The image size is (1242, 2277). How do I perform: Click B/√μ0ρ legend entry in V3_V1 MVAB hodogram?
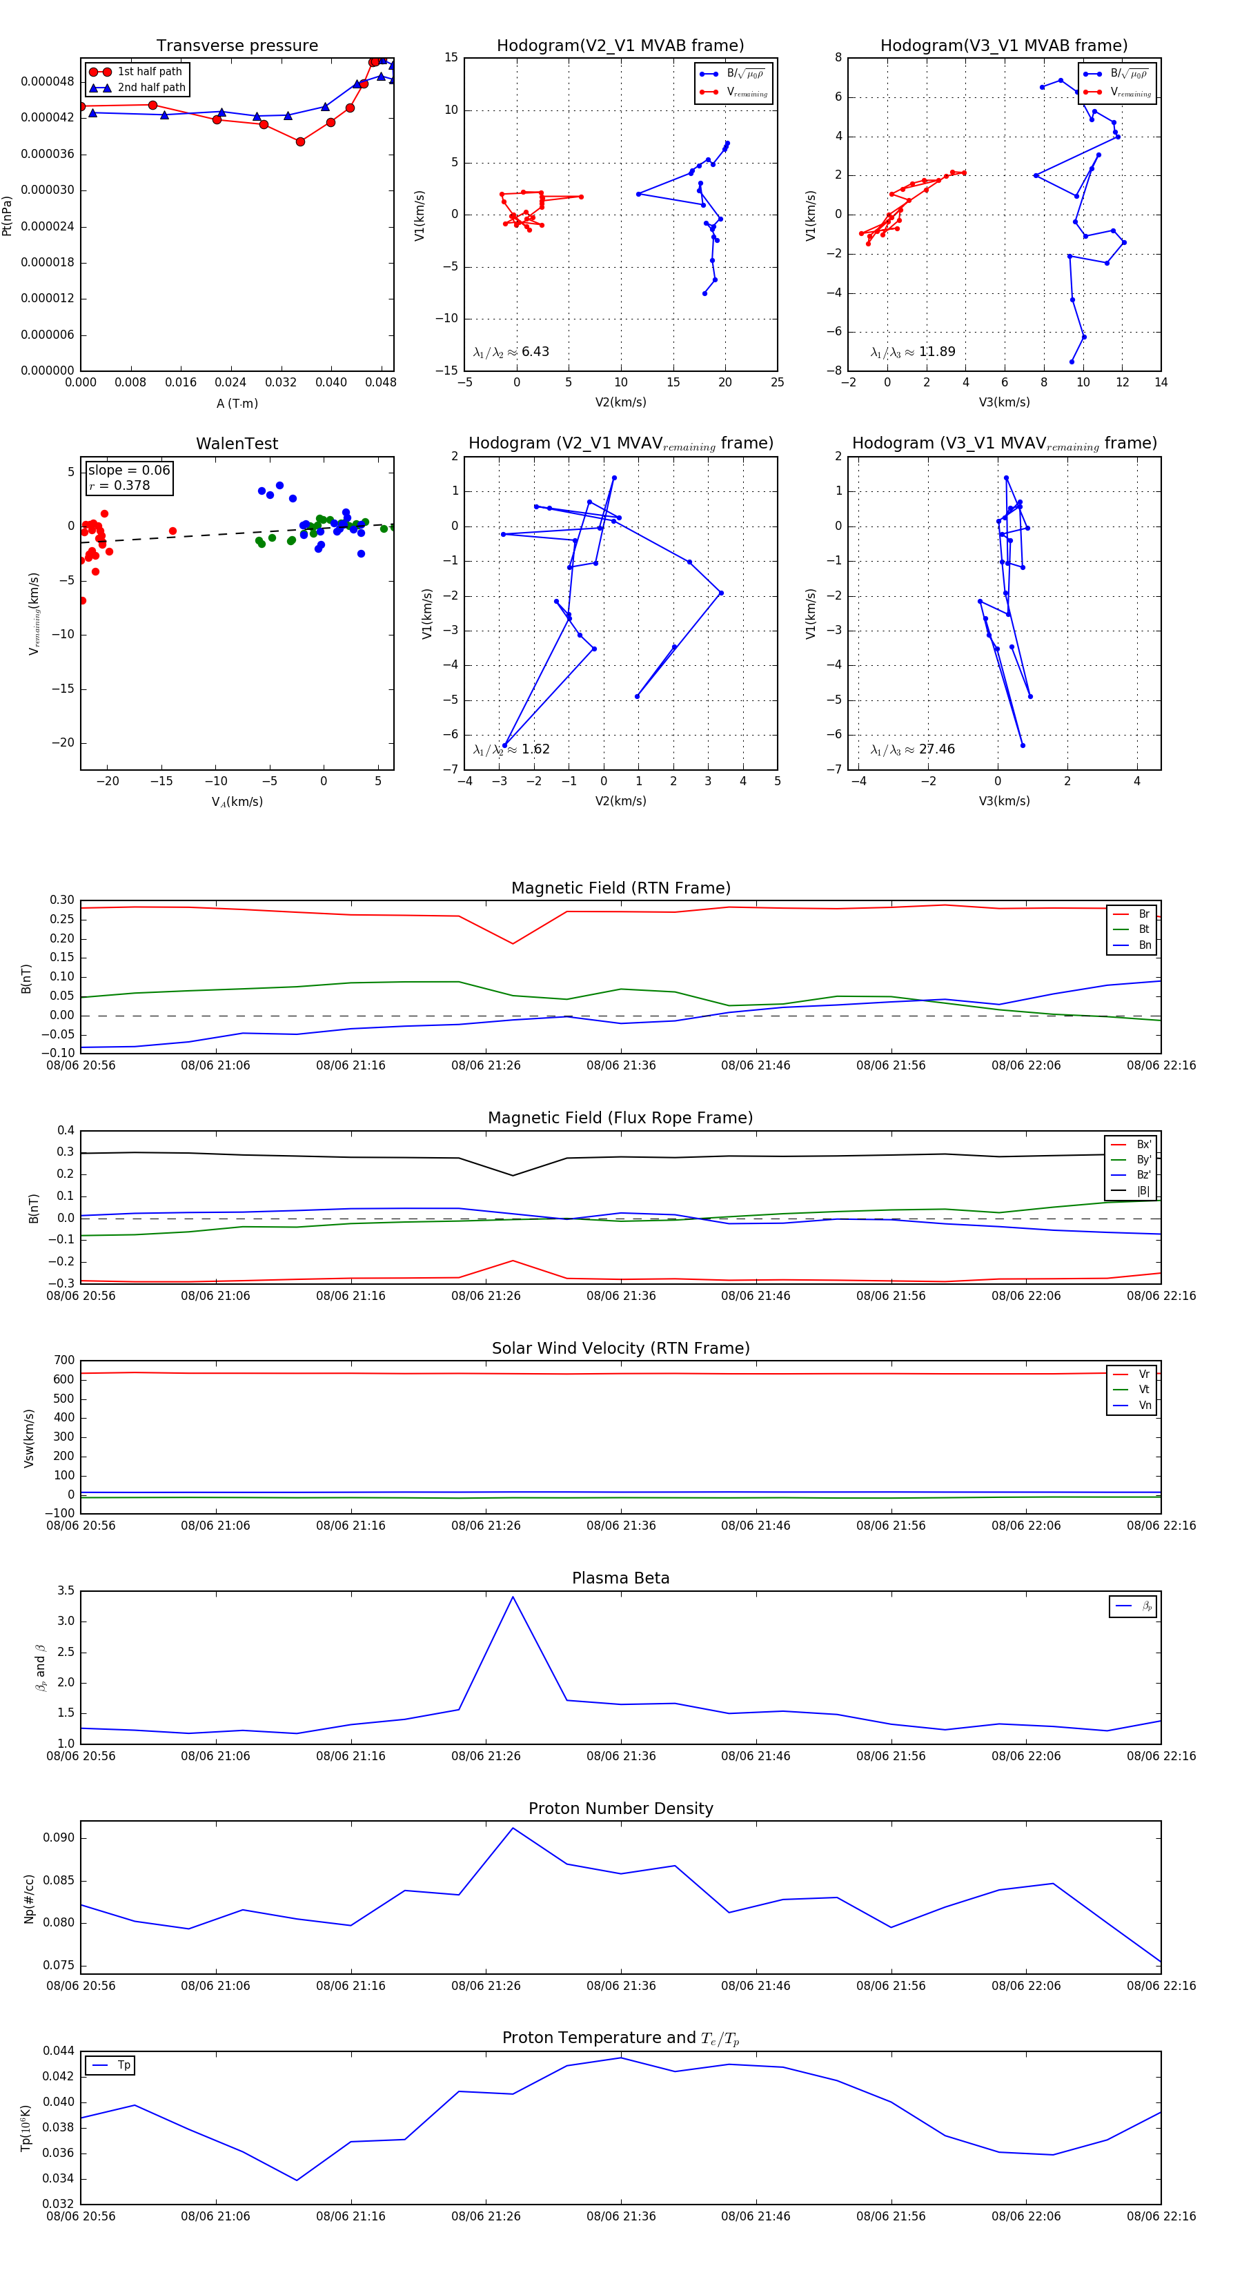(x=1116, y=73)
